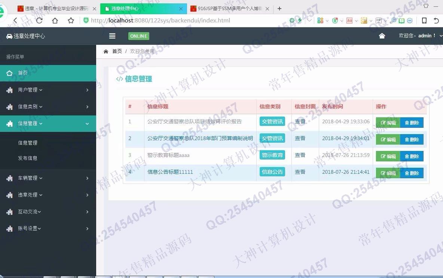Switch to the 916JSP基于SSM tab
This screenshot has height=278, width=443.
[229, 9]
